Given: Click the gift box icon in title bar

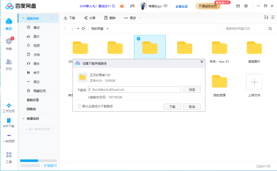Looking at the screenshot, I should tap(122, 6).
